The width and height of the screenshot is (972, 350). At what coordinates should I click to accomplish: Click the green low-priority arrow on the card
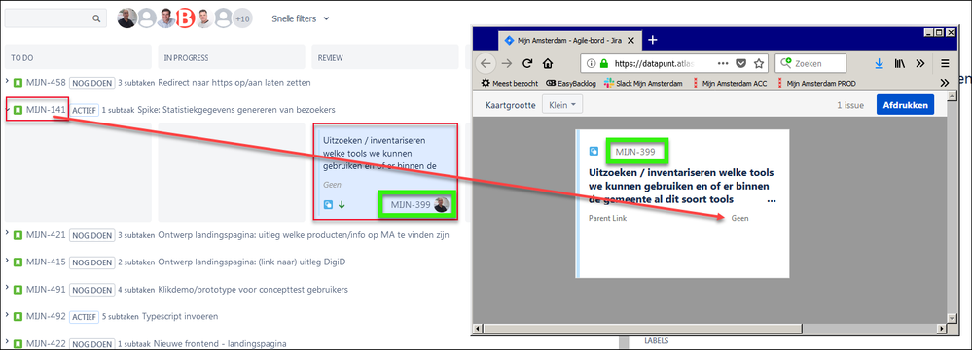pos(341,204)
